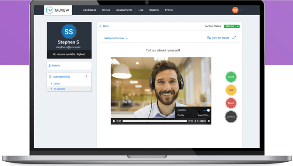
Task: Expand the video panel to fullscreen
Action: [234, 38]
